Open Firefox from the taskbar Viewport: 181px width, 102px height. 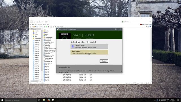pos(49,100)
